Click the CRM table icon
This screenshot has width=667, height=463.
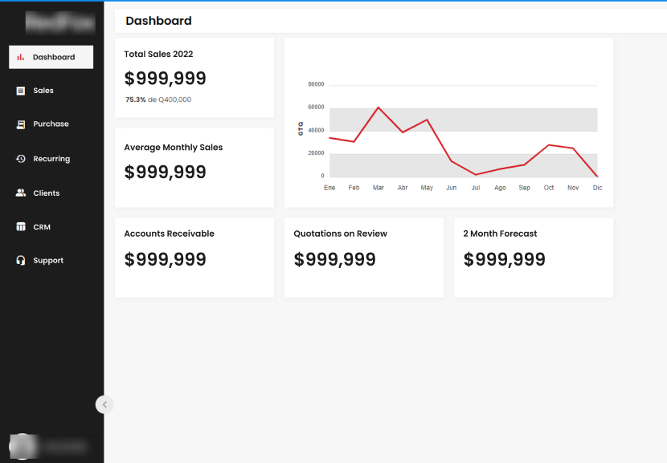20,227
